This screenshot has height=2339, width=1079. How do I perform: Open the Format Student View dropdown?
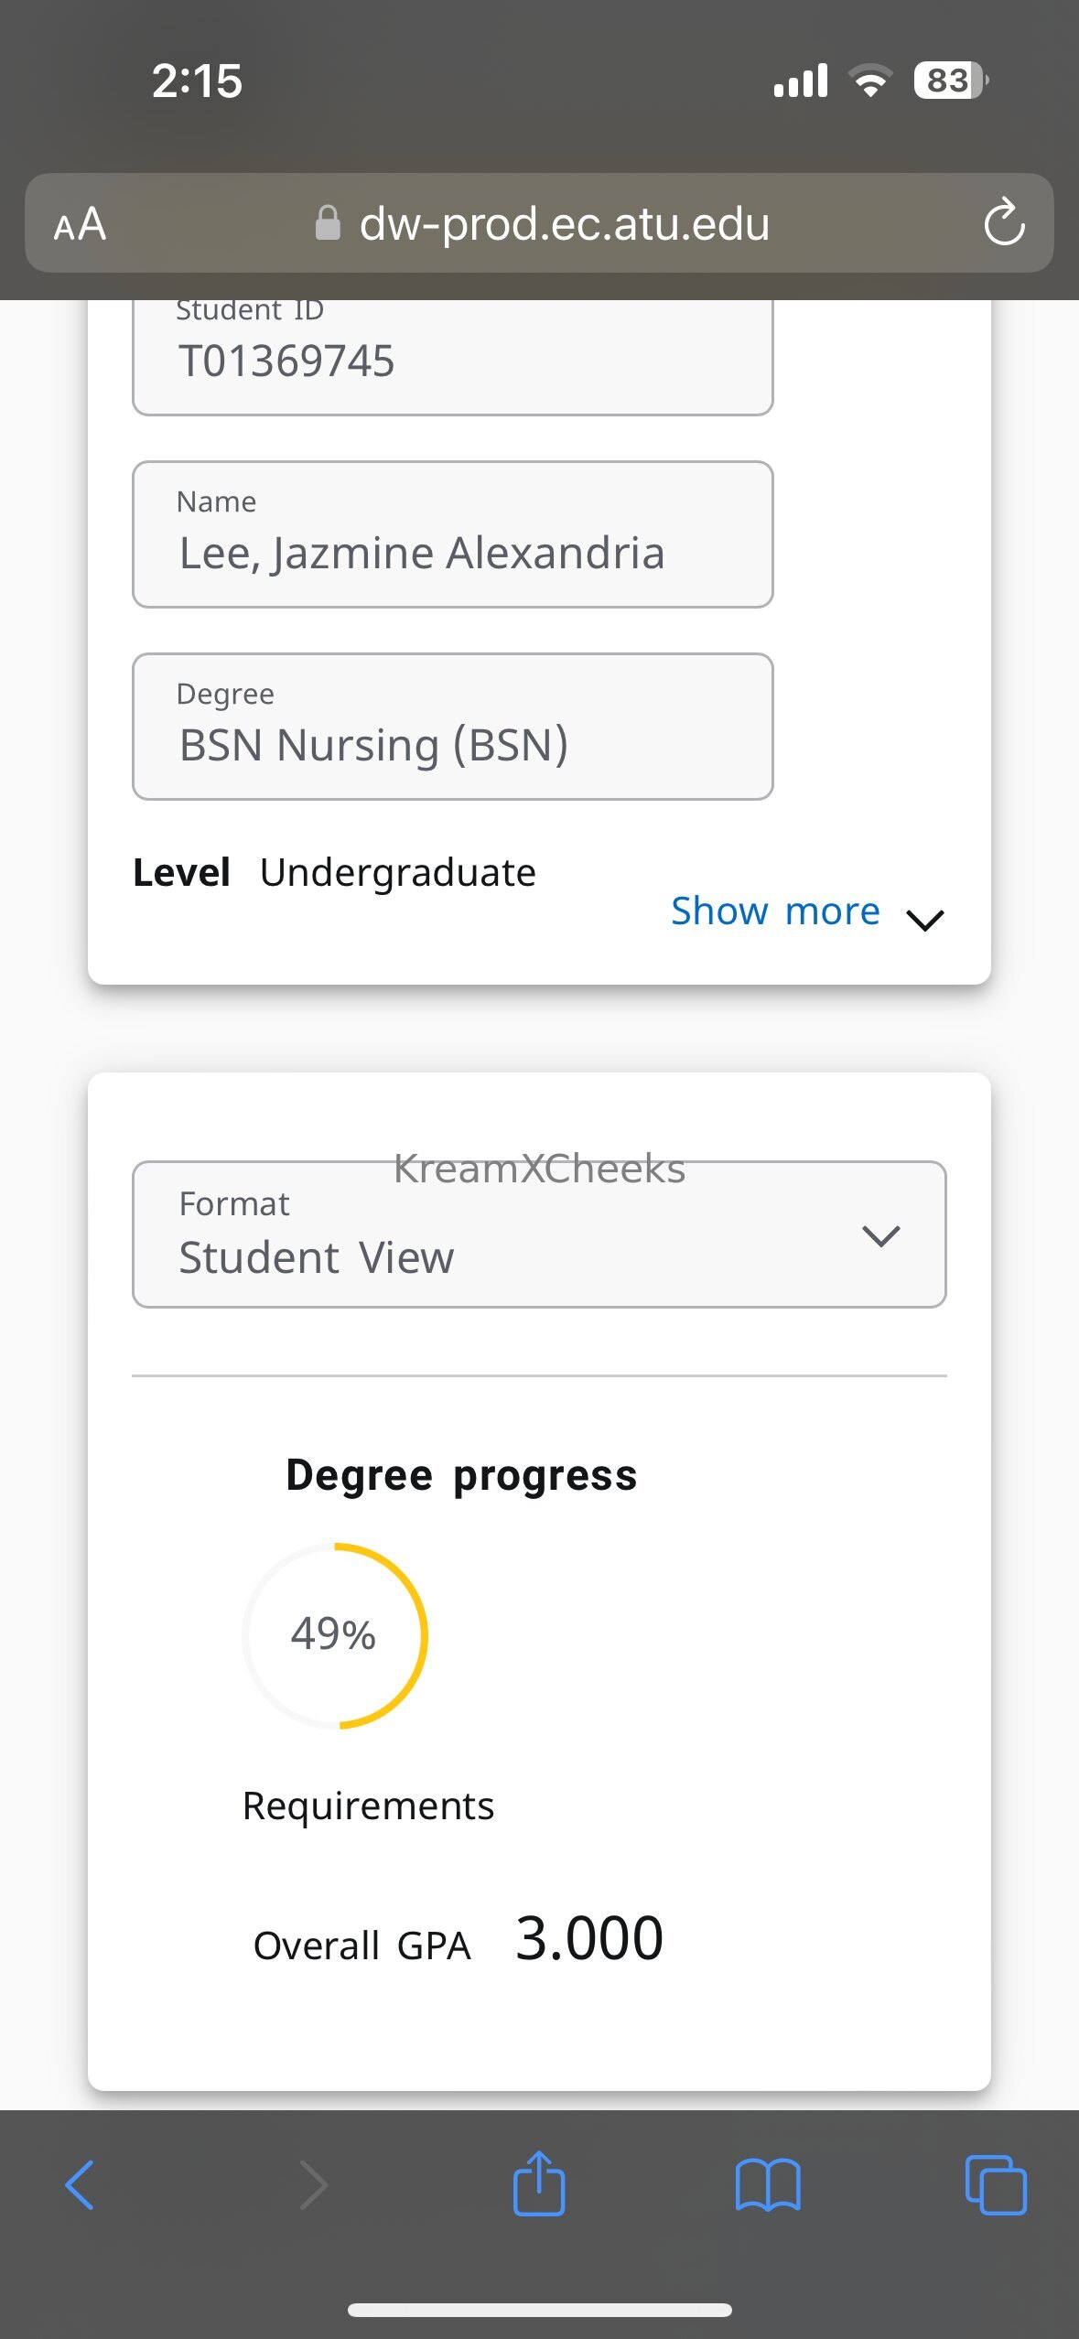[x=539, y=1234]
